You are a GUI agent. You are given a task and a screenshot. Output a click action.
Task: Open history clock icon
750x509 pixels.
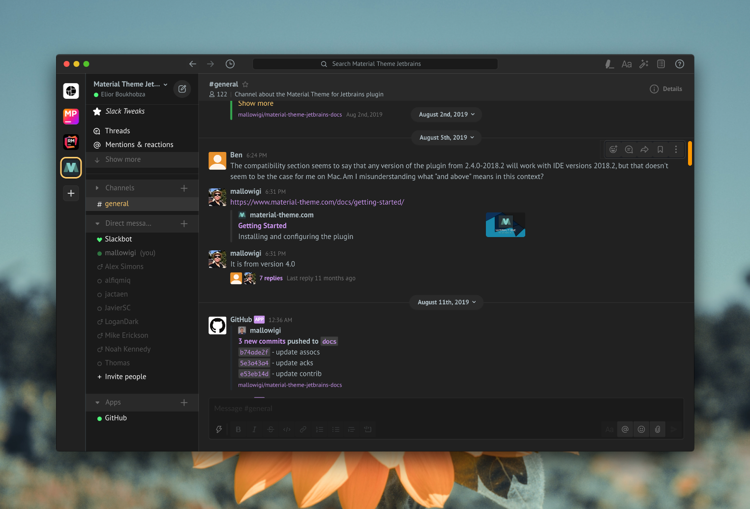(230, 64)
